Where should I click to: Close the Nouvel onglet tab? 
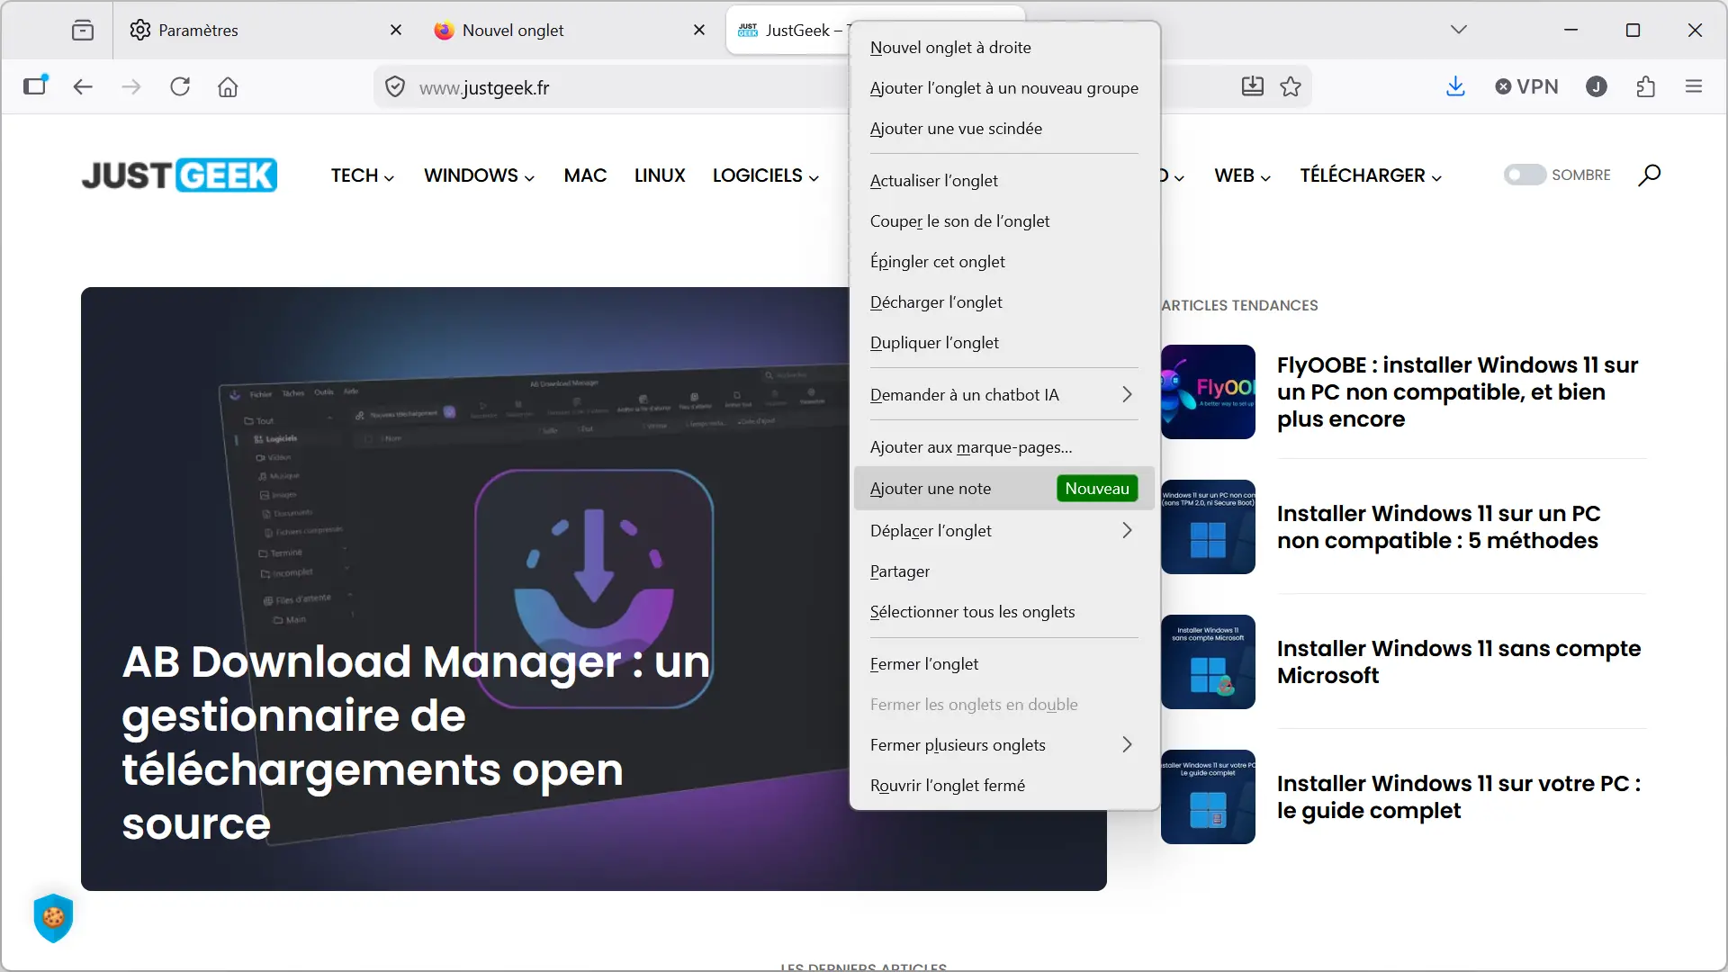699,31
